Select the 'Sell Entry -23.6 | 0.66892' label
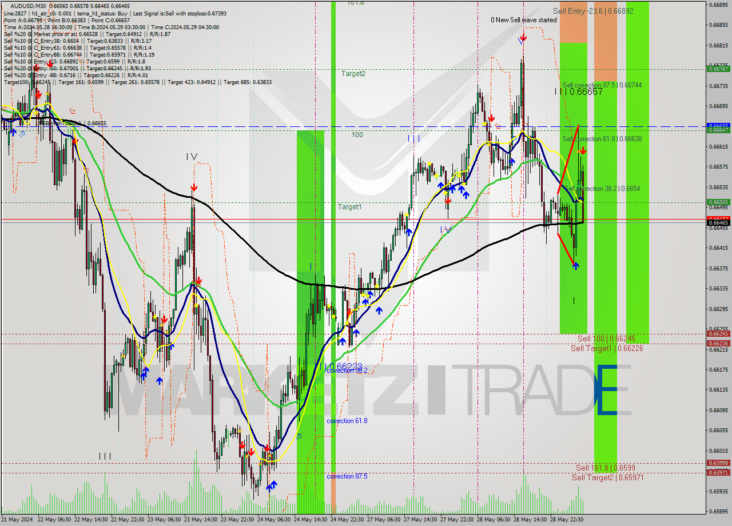The height and width of the screenshot is (526, 732). pos(593,11)
